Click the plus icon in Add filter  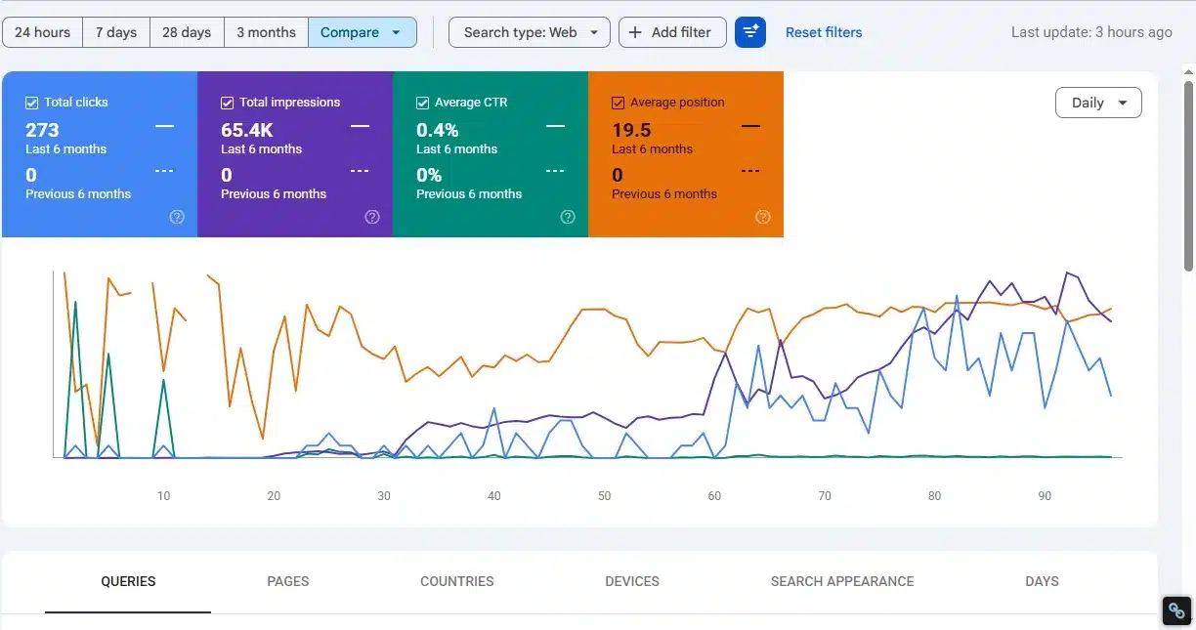[635, 32]
